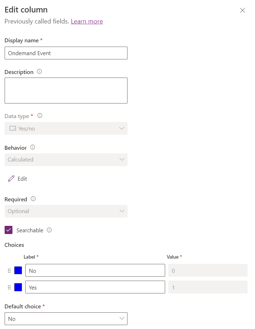Uncheck the Searchable checkbox
The image size is (255, 329).
[x=9, y=230]
